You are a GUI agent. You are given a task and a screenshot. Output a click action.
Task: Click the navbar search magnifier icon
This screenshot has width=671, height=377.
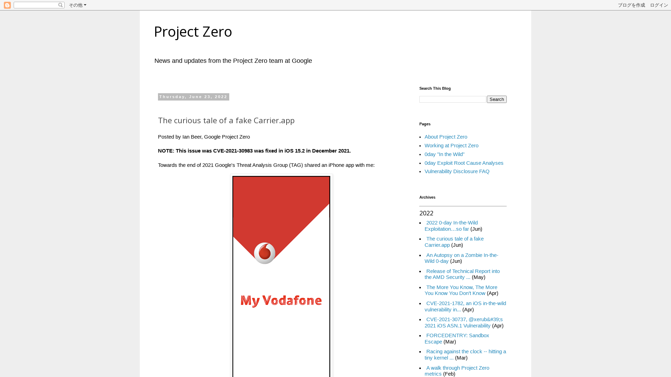60,5
